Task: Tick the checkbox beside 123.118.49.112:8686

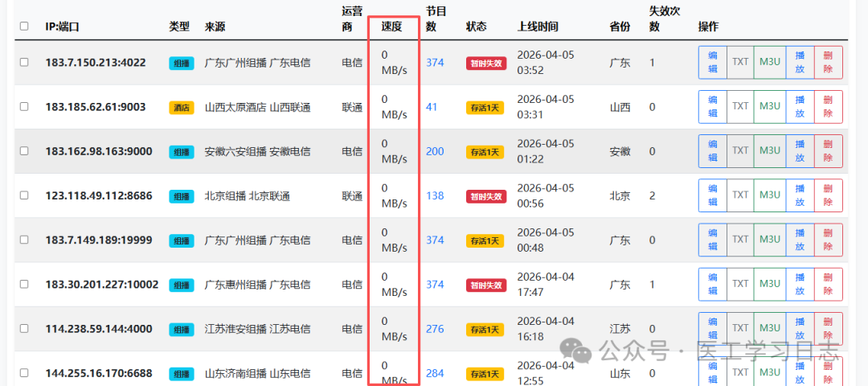Action: pyautogui.click(x=24, y=195)
